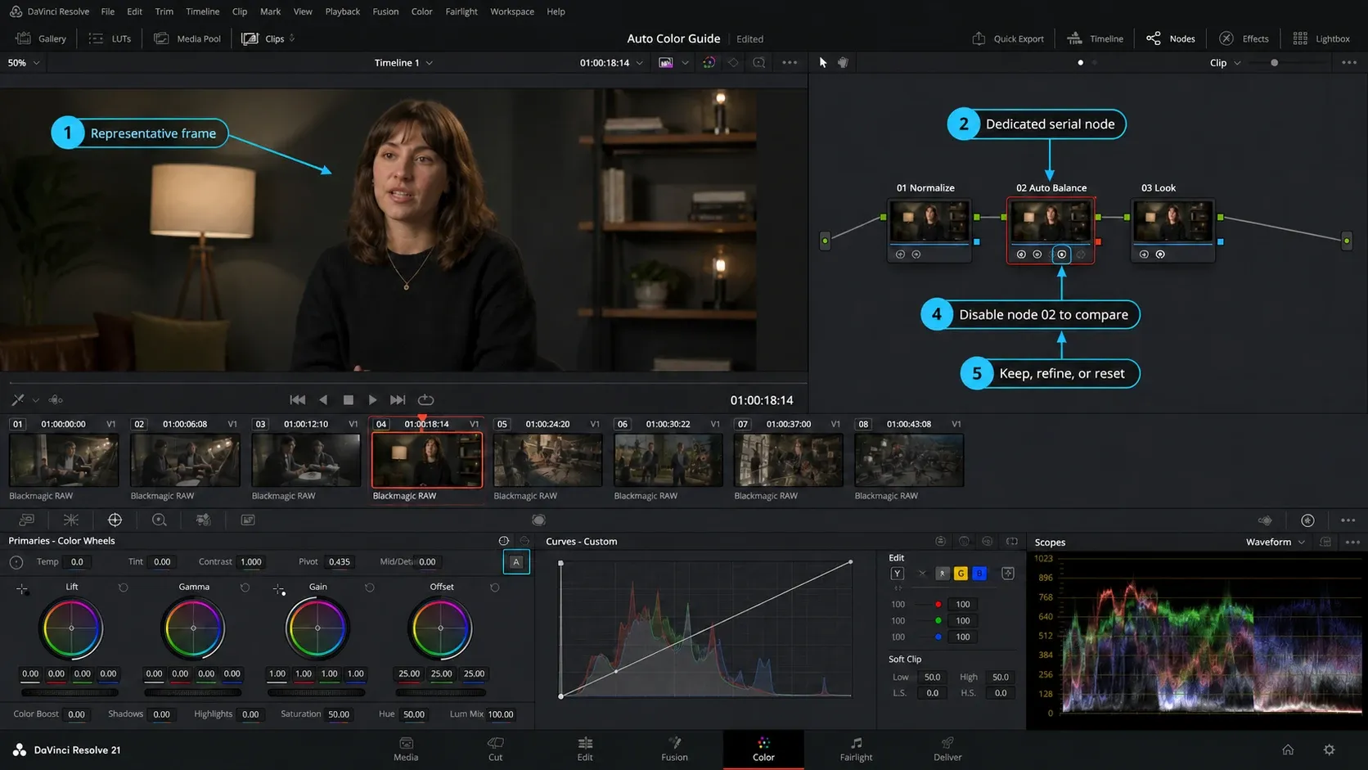Select the arrow pointer tool in node editor
1368x770 pixels.
(823, 62)
